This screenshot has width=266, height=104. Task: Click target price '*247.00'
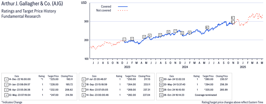(54, 95)
